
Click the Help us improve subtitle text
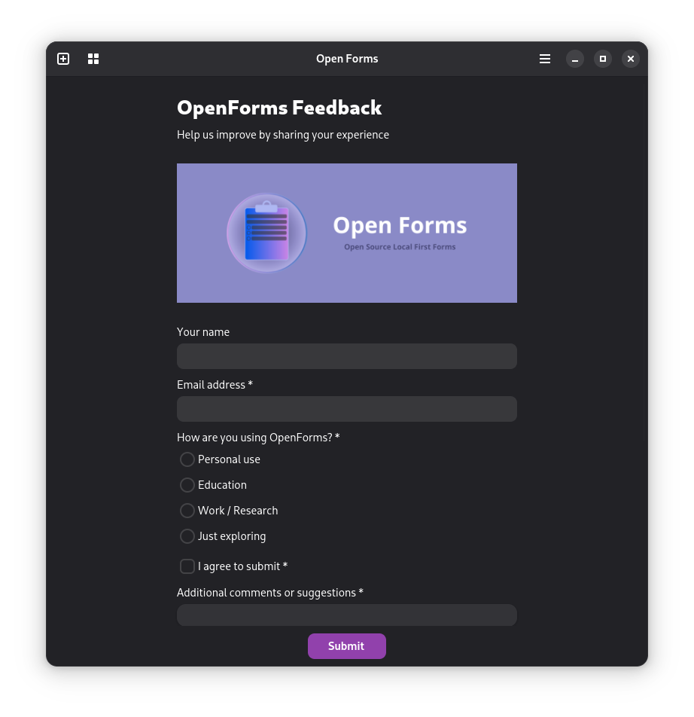[x=283, y=135]
